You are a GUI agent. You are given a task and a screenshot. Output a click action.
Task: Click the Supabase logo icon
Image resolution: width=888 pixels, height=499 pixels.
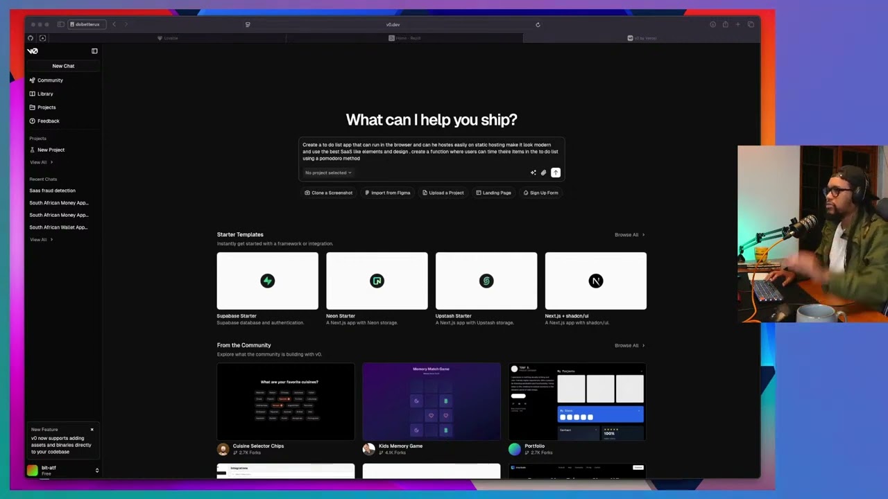tap(267, 281)
